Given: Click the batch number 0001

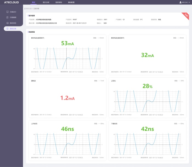Looking at the screenshot, I should click(105, 19).
